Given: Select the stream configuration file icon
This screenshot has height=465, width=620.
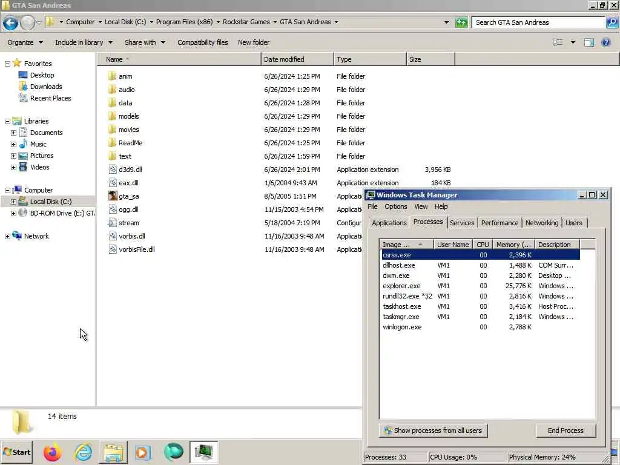Looking at the screenshot, I should (x=112, y=223).
